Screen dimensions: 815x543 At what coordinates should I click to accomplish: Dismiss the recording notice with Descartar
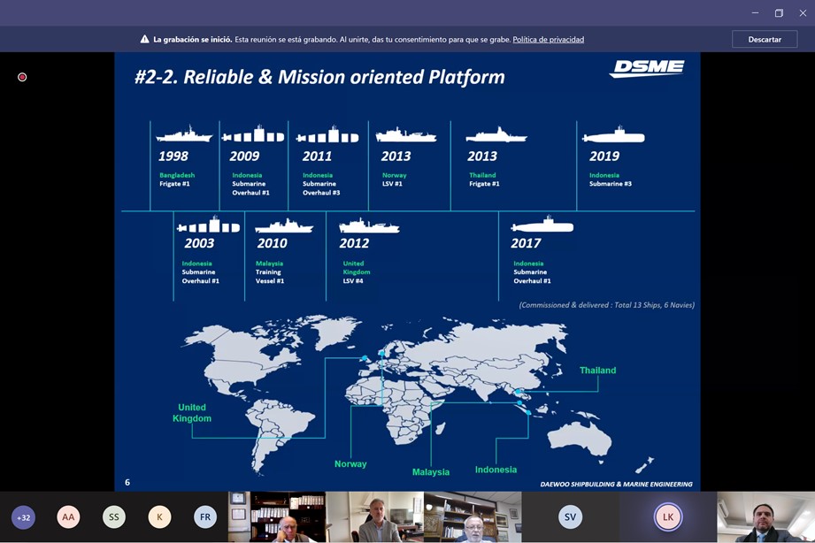tap(764, 39)
